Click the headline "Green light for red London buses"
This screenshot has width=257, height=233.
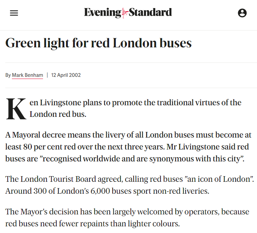[x=98, y=43]
